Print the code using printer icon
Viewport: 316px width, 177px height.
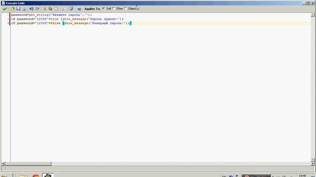click(24, 9)
